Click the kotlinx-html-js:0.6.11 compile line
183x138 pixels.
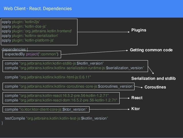[48, 77]
